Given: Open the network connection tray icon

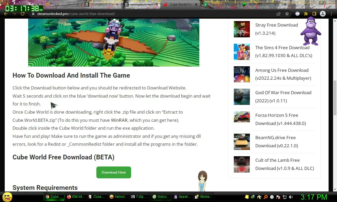Looking at the screenshot, I should pos(285,197).
